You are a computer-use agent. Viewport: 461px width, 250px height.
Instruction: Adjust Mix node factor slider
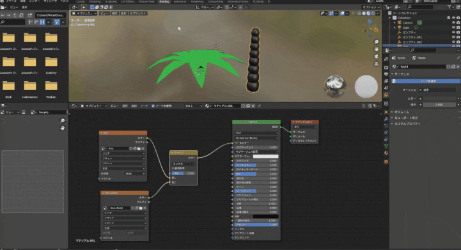tap(184, 173)
